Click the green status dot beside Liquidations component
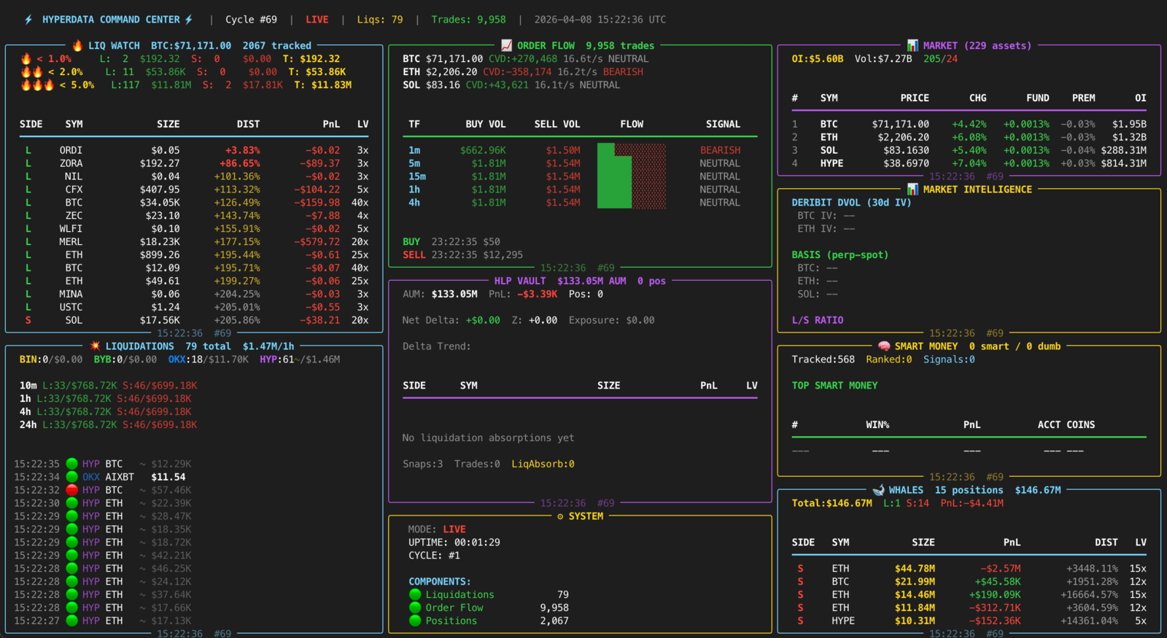This screenshot has height=638, width=1167. tap(415, 594)
